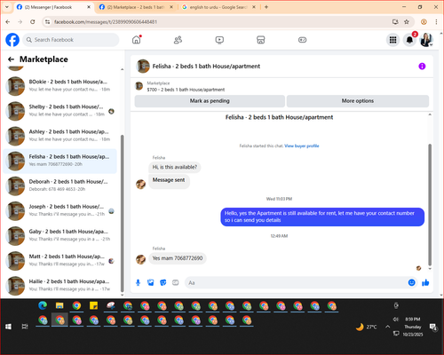Open conversation information purple icon
The height and width of the screenshot is (355, 444).
[x=422, y=67]
